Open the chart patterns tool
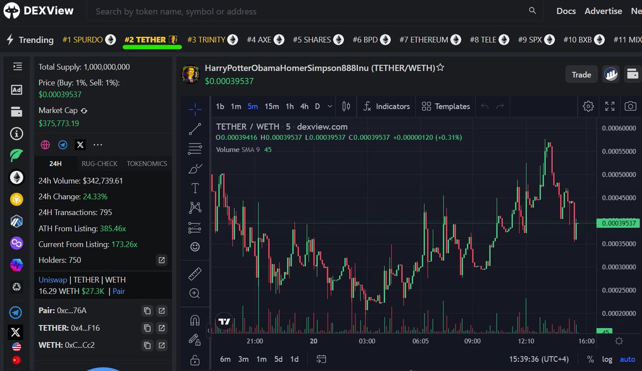The image size is (642, 371). coord(195,208)
